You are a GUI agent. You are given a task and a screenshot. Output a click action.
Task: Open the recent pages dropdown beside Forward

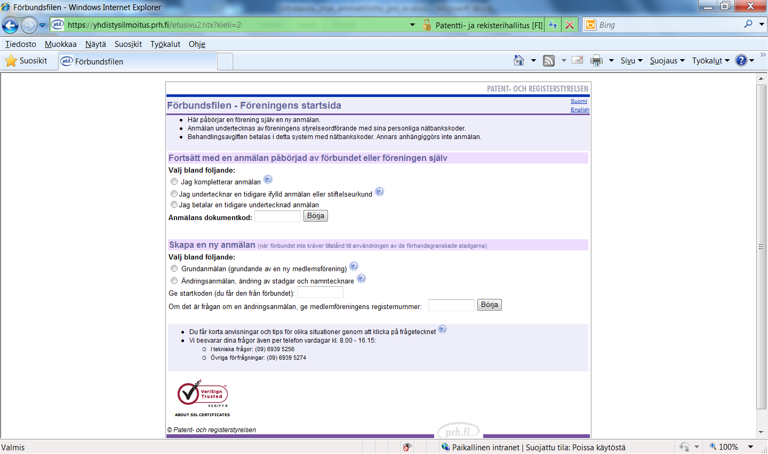43,25
